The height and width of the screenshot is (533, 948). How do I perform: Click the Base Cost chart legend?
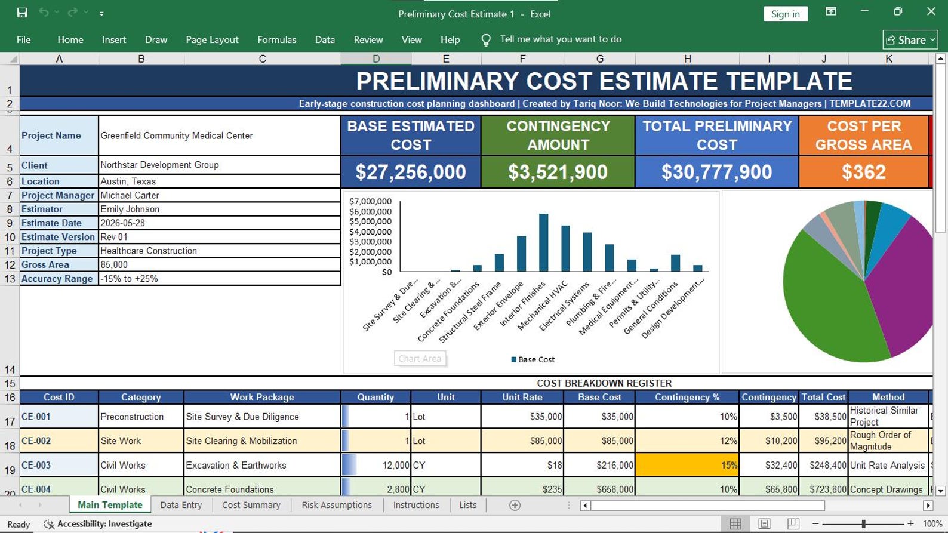(x=533, y=359)
